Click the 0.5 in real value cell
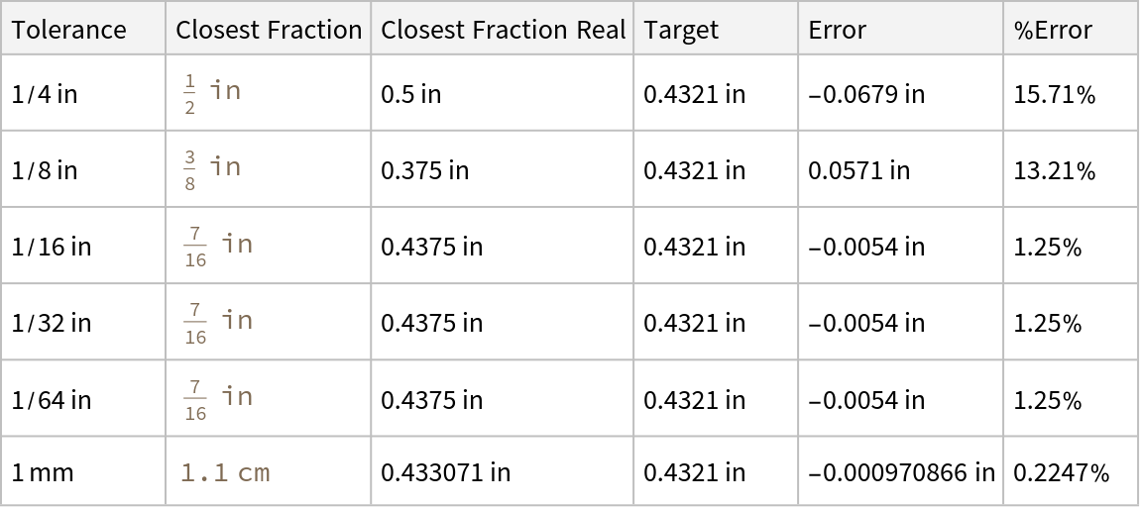Screen dimensions: 1140x507 411,95
